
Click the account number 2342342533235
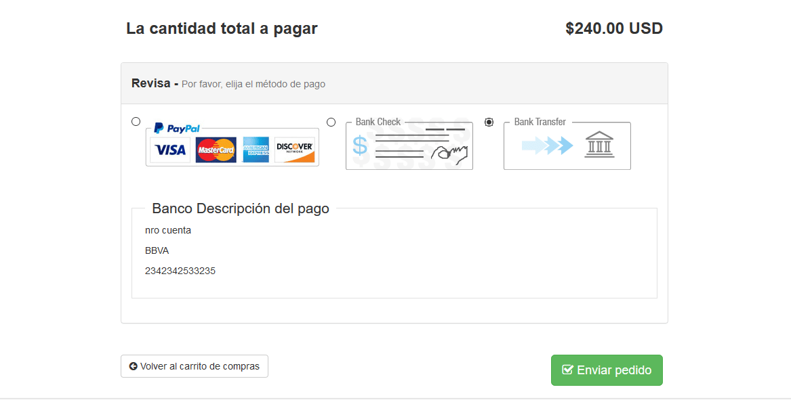tap(180, 271)
